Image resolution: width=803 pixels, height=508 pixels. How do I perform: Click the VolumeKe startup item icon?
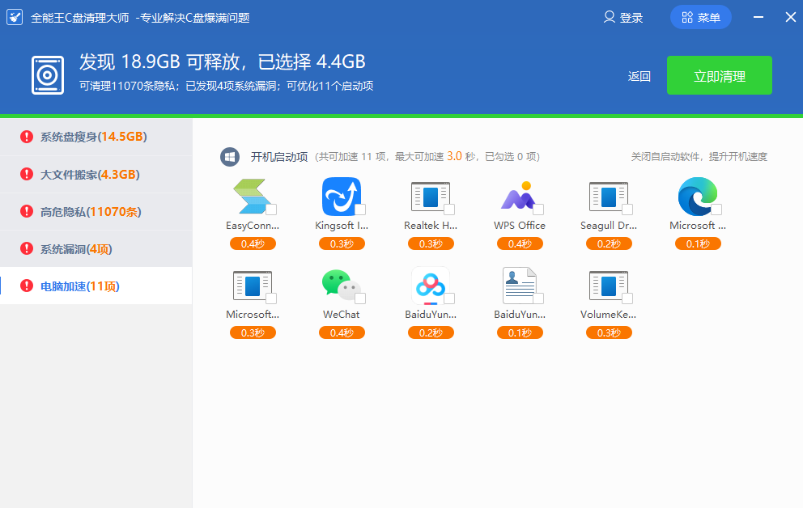[x=607, y=285]
